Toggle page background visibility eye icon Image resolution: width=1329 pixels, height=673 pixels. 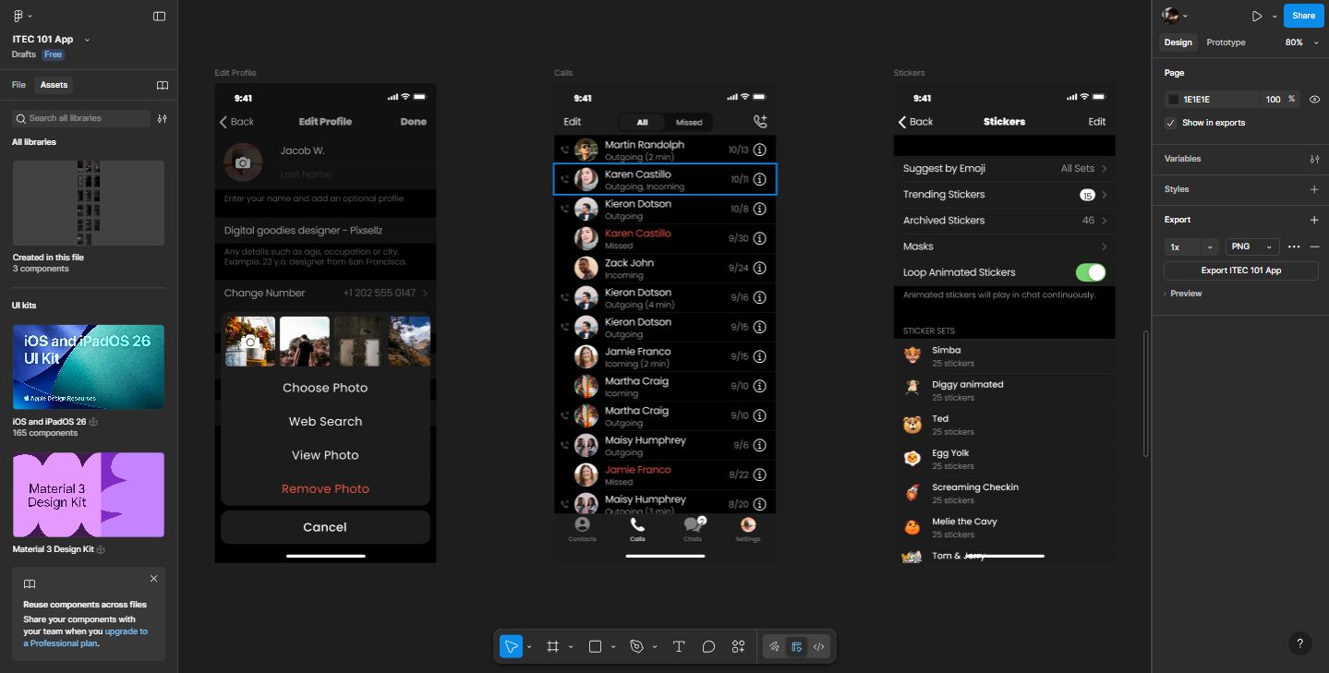click(x=1314, y=99)
